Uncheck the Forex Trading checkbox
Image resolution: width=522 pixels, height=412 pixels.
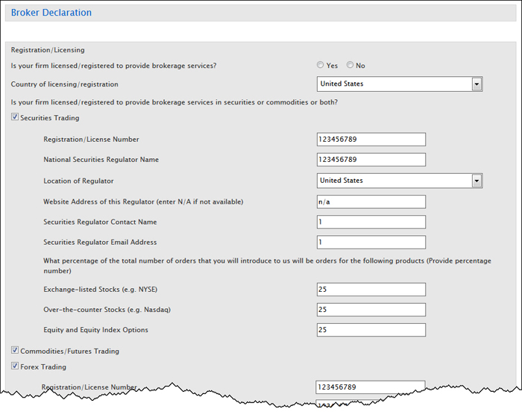coord(16,367)
